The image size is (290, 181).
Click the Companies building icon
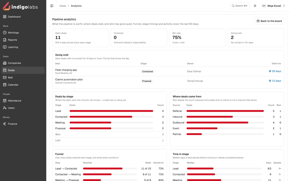click(x=5, y=63)
